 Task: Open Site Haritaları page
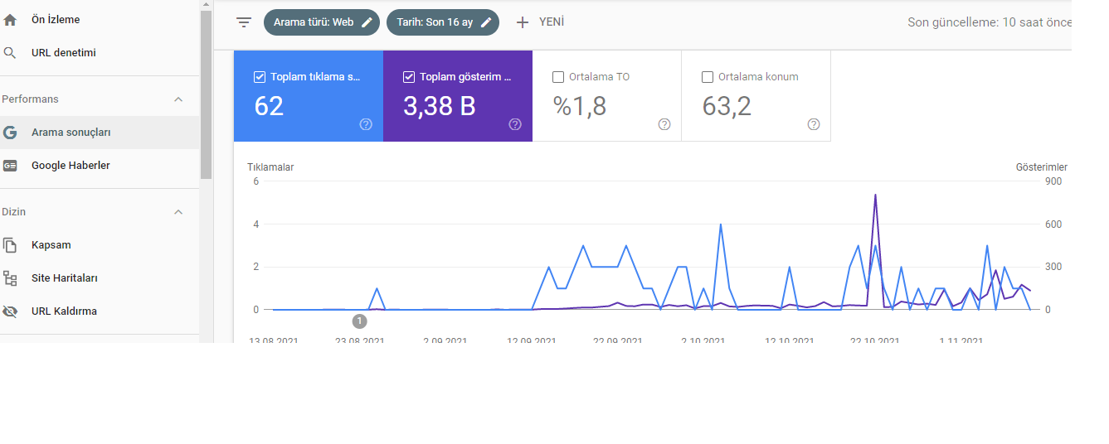tap(100, 278)
